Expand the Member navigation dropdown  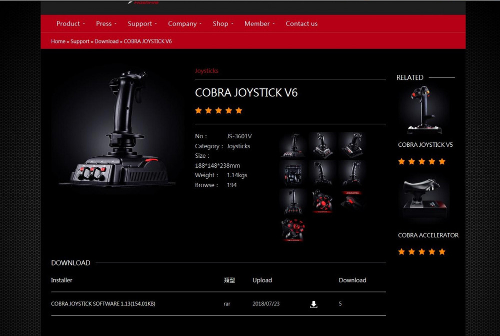click(257, 23)
